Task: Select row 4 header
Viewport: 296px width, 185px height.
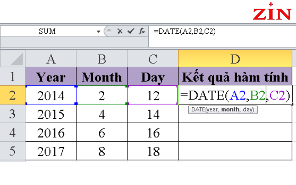Action: 13,132
